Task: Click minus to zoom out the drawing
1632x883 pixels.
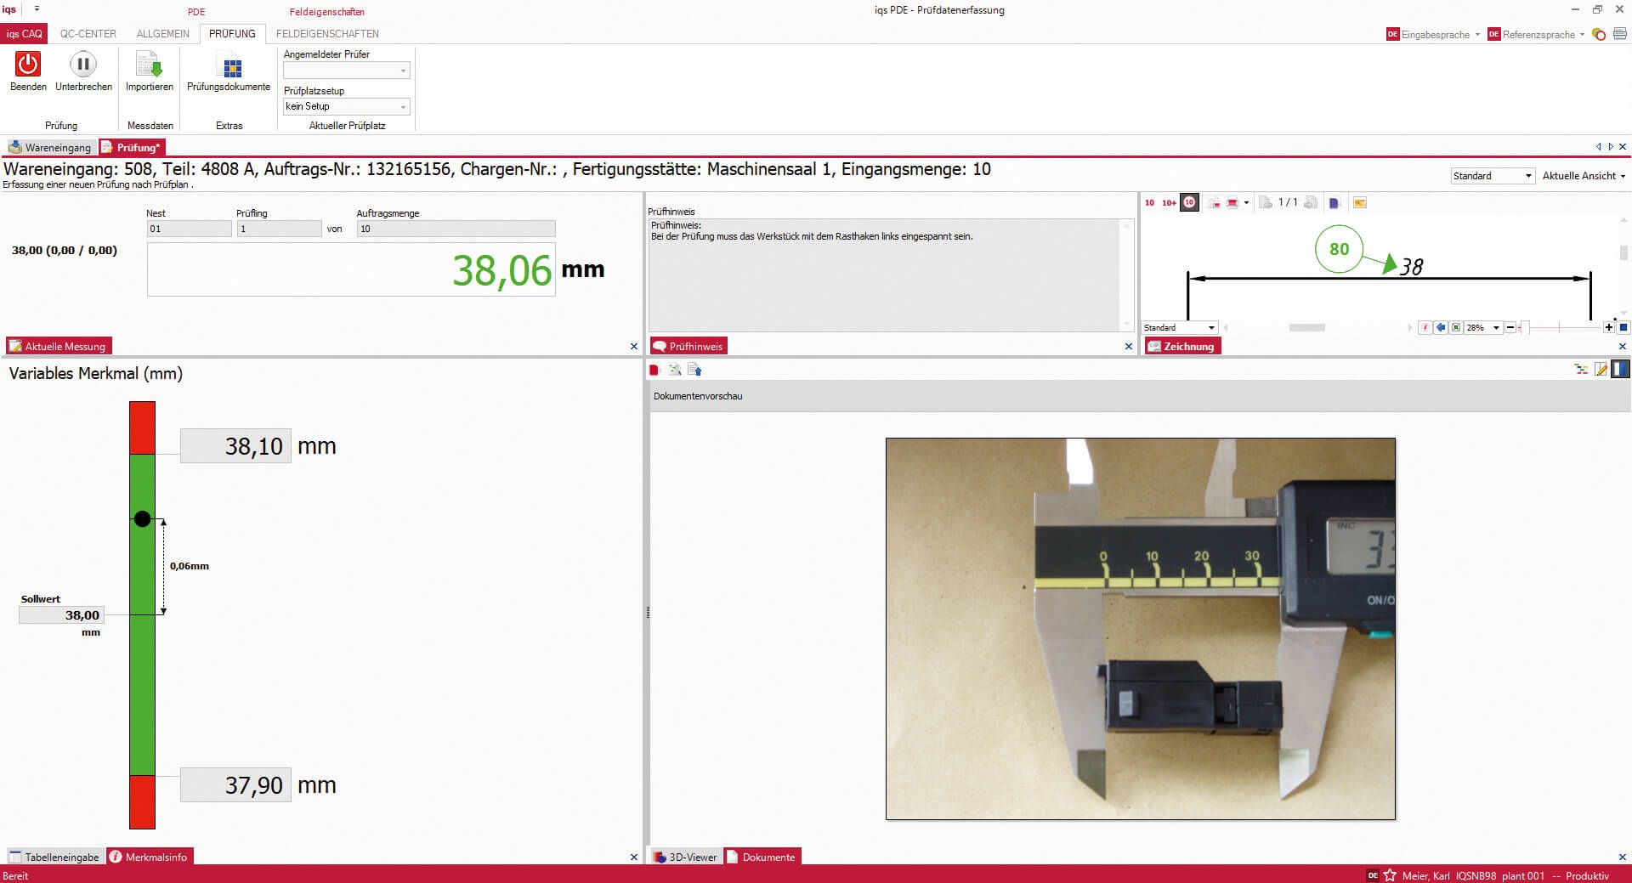Action: click(1510, 327)
